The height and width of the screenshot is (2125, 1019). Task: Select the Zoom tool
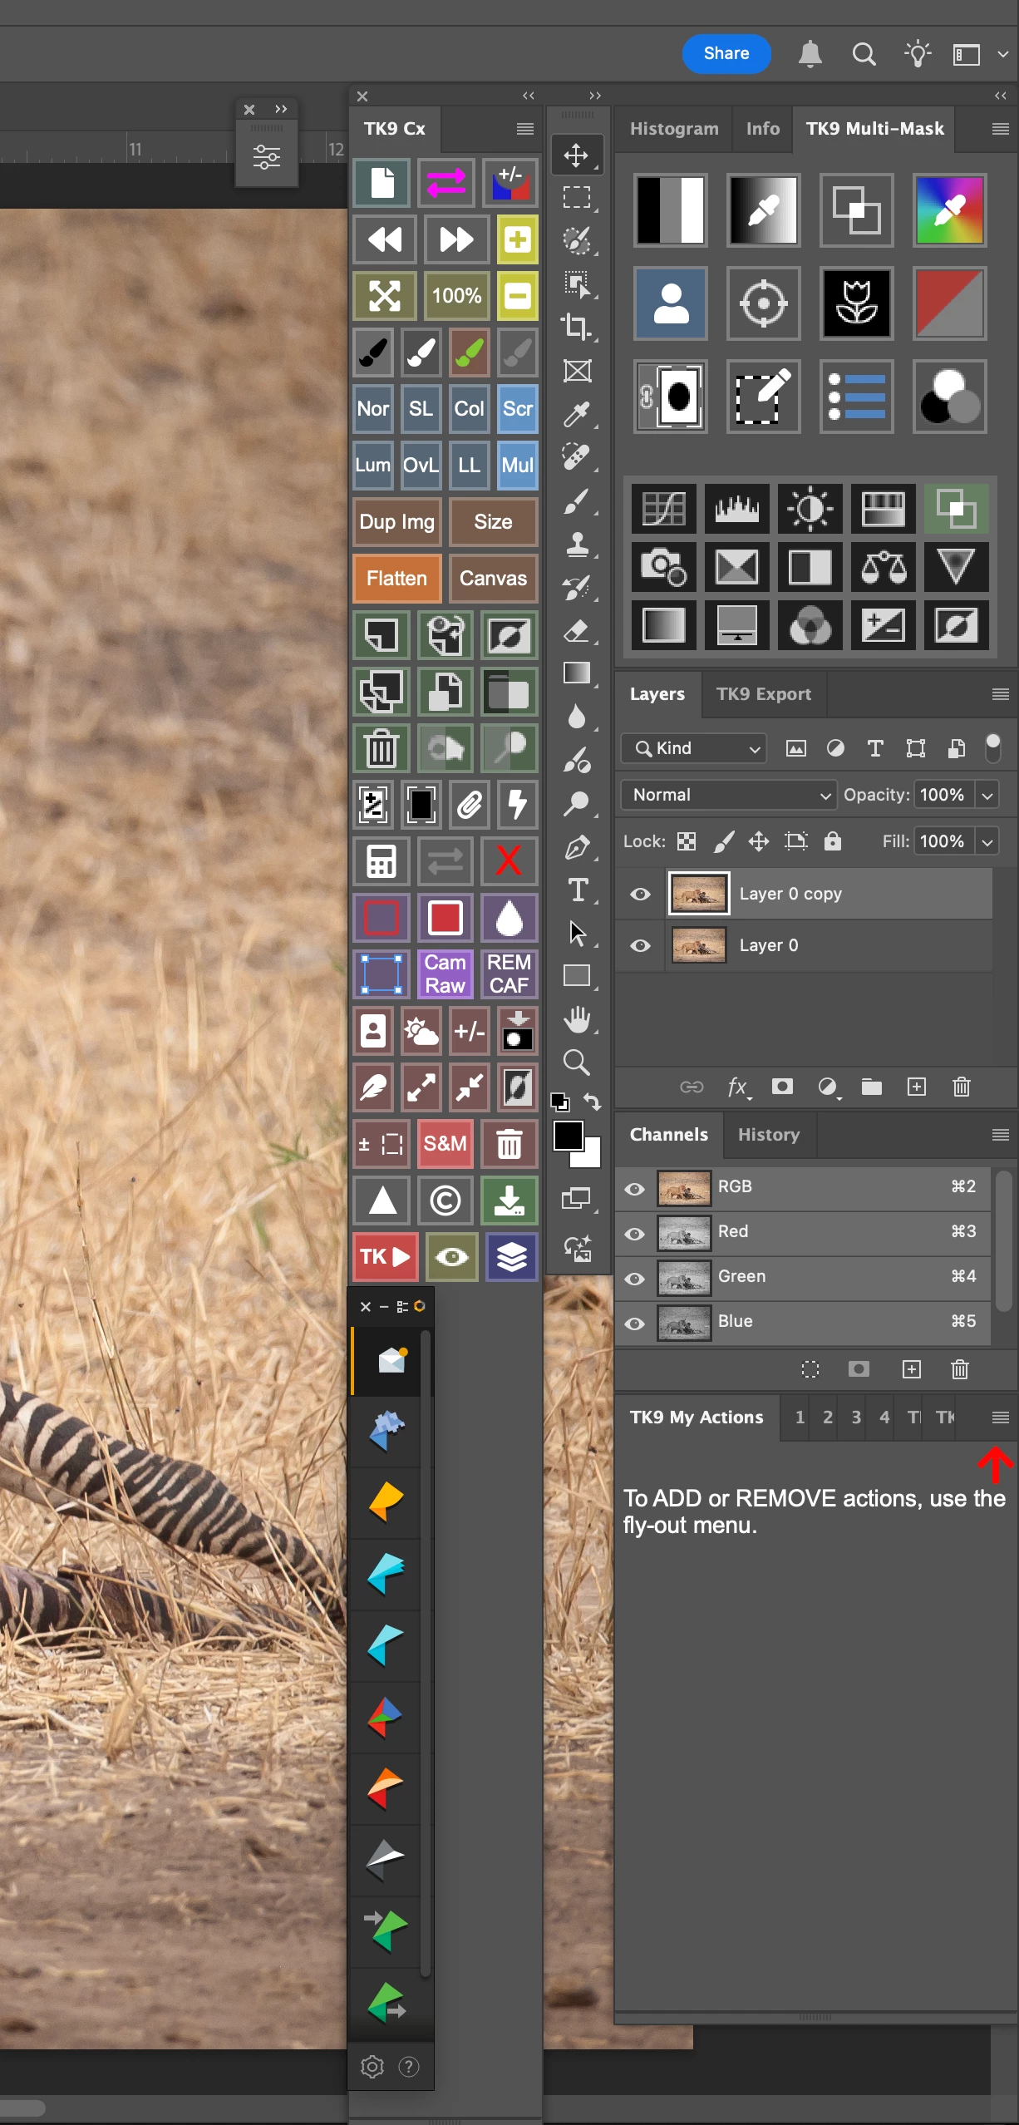(x=576, y=1062)
